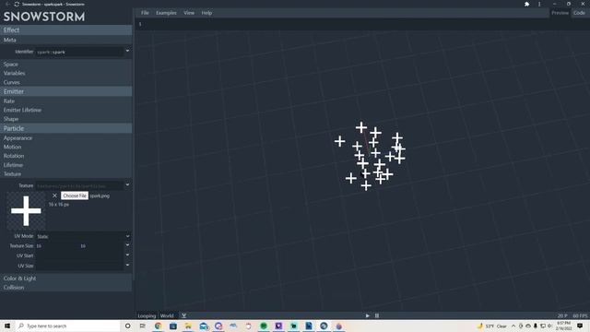Pause the particle preview
Image resolution: width=590 pixels, height=332 pixels.
(x=377, y=315)
